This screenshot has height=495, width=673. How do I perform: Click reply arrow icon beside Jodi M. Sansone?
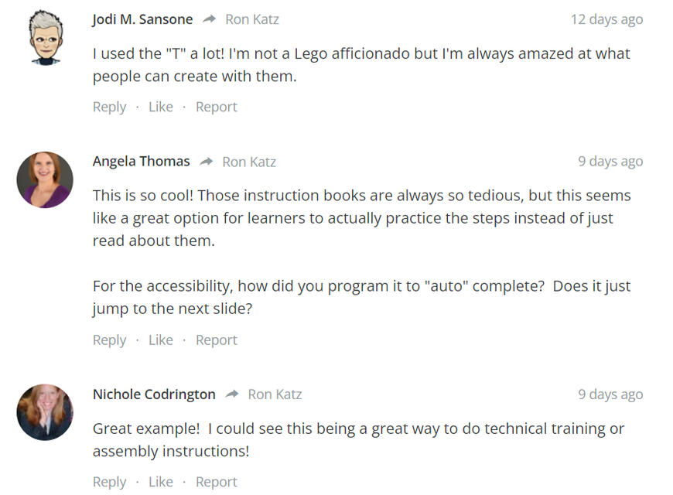[209, 19]
